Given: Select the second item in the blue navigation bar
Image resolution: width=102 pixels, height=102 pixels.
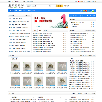Looking at the screenshot, I should 16,11.
